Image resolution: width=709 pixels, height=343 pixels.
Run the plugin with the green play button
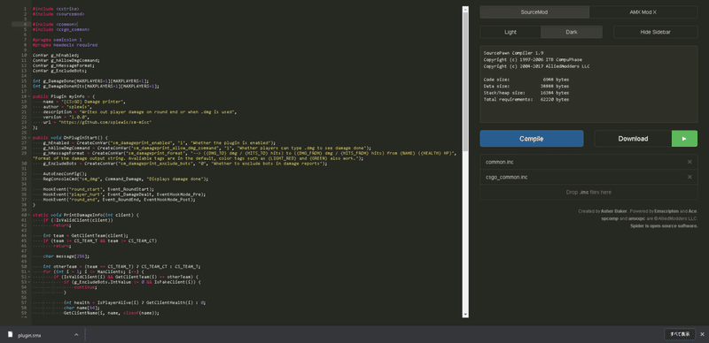pos(684,139)
